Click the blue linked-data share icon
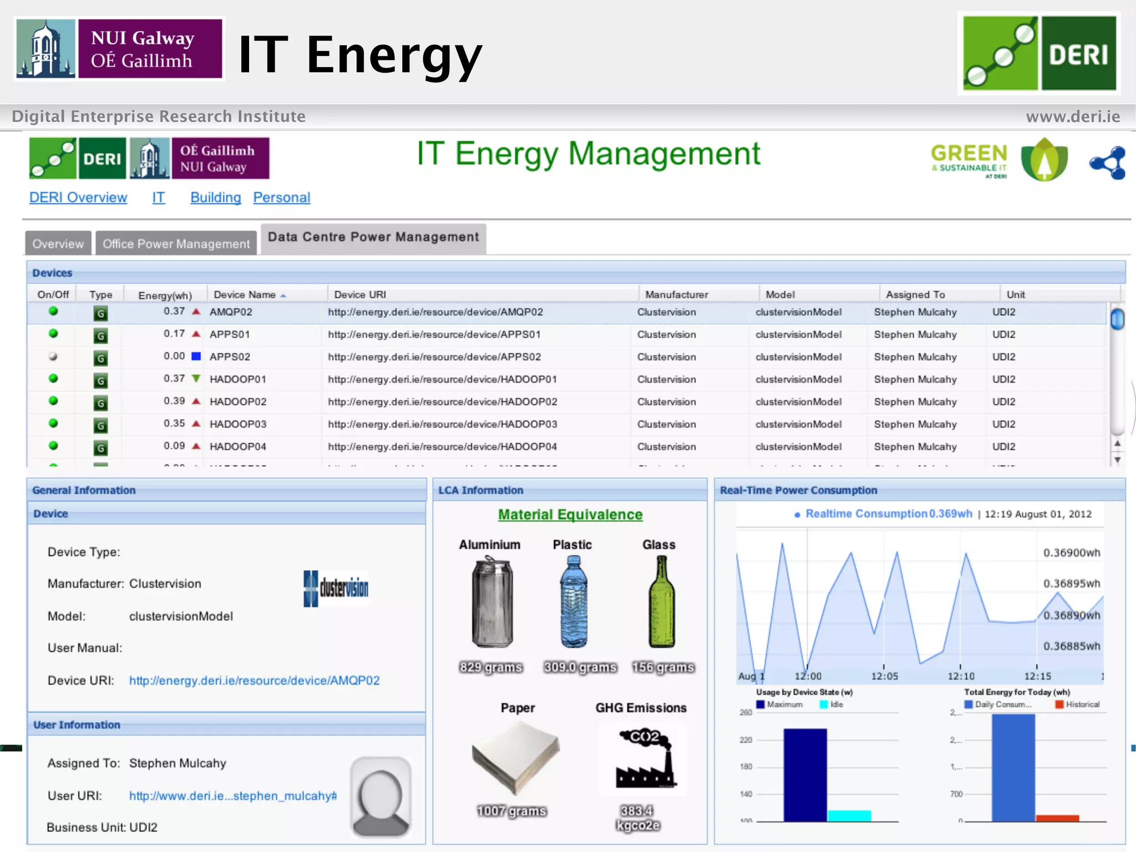Screen dimensions: 1136x852 1108,163
